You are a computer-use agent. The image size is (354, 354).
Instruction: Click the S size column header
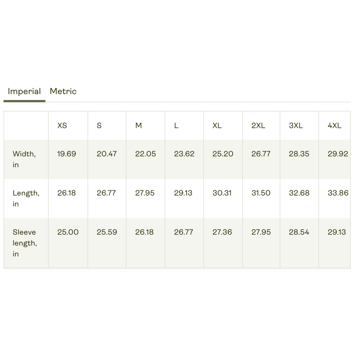(99, 125)
